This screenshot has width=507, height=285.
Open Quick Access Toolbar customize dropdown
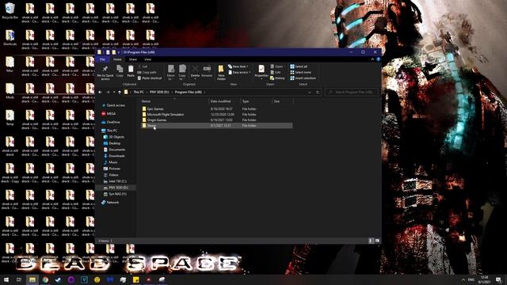[119, 52]
